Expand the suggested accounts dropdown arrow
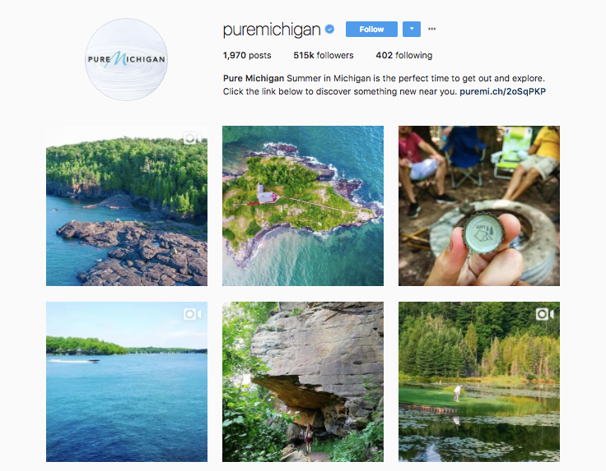Viewport: 606px width, 471px height. click(x=412, y=30)
